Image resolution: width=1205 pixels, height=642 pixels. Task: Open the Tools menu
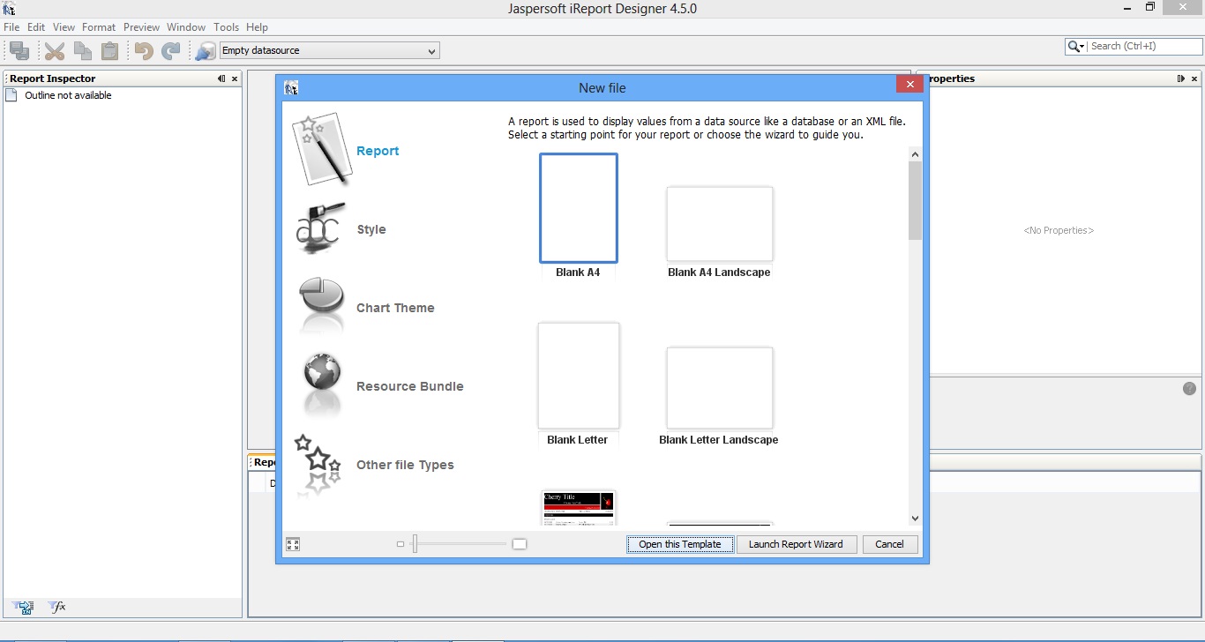226,27
